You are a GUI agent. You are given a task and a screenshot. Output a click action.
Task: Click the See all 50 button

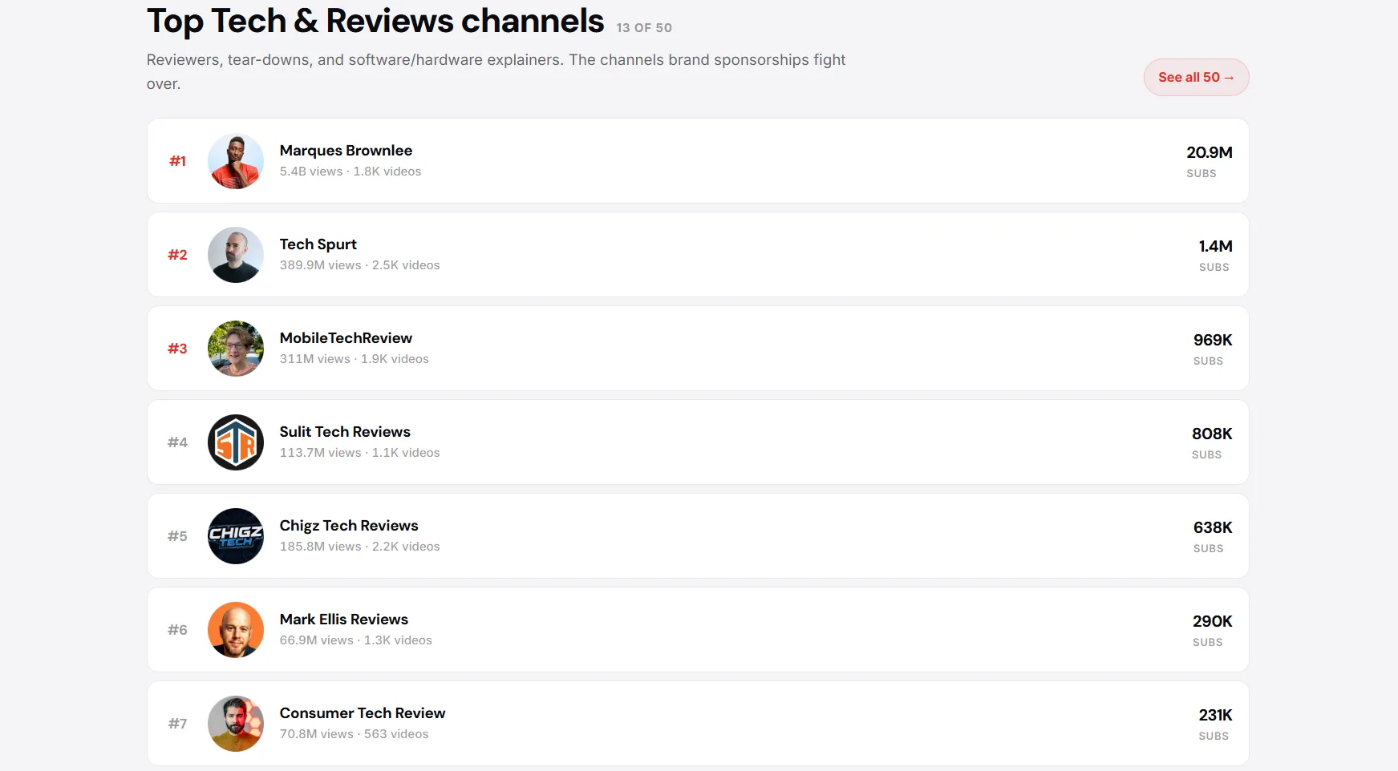[x=1196, y=77]
